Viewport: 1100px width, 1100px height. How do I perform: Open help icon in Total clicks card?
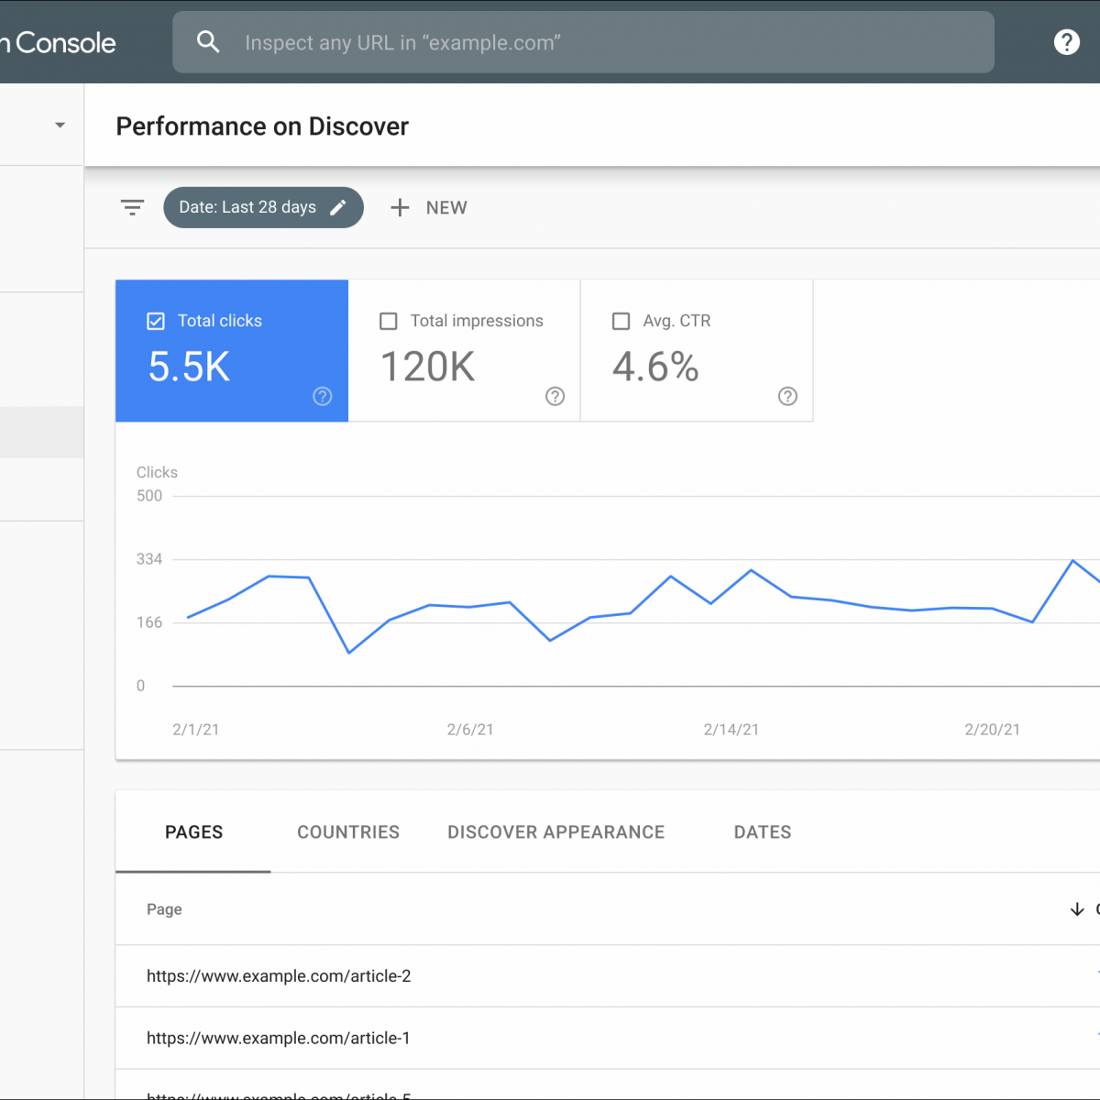pyautogui.click(x=323, y=396)
